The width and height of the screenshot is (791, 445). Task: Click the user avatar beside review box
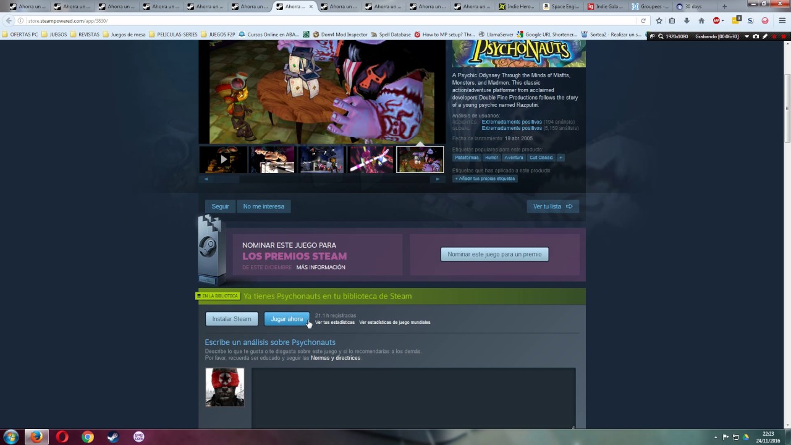tap(225, 388)
